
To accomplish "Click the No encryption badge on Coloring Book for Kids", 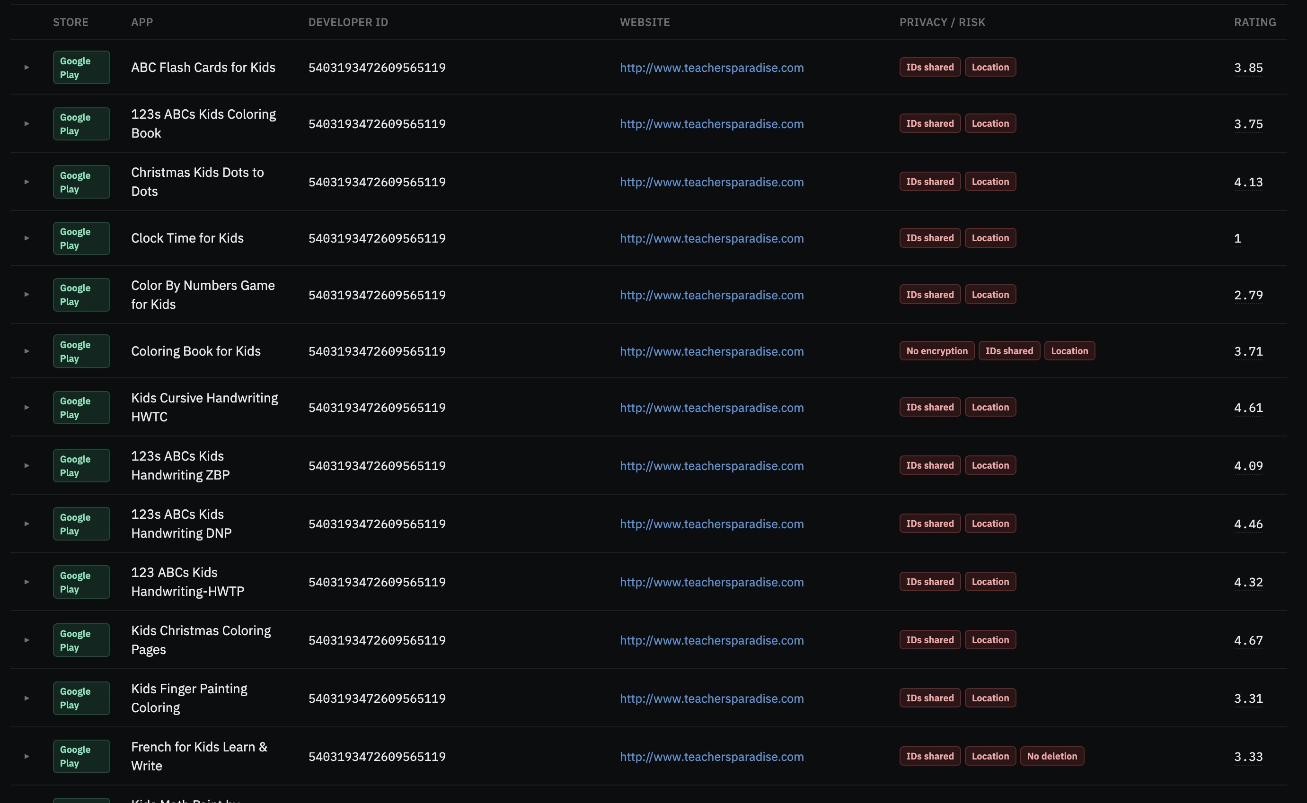I will (x=936, y=351).
